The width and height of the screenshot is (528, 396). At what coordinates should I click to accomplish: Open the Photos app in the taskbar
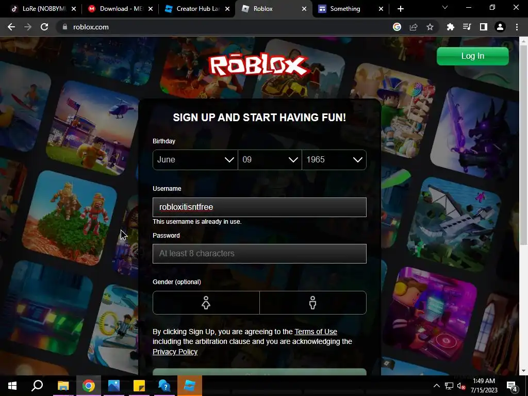pos(114,386)
